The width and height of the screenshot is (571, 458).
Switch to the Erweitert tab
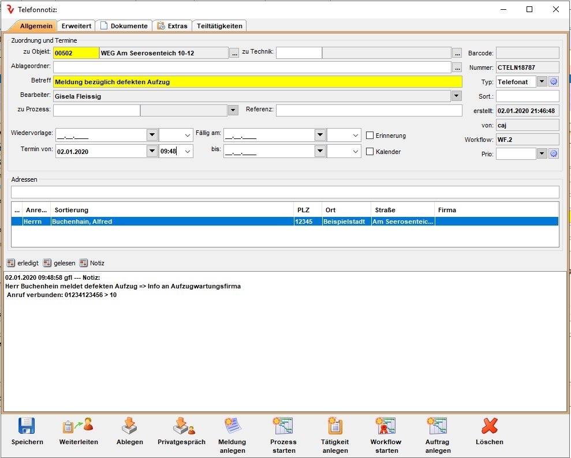pos(77,26)
